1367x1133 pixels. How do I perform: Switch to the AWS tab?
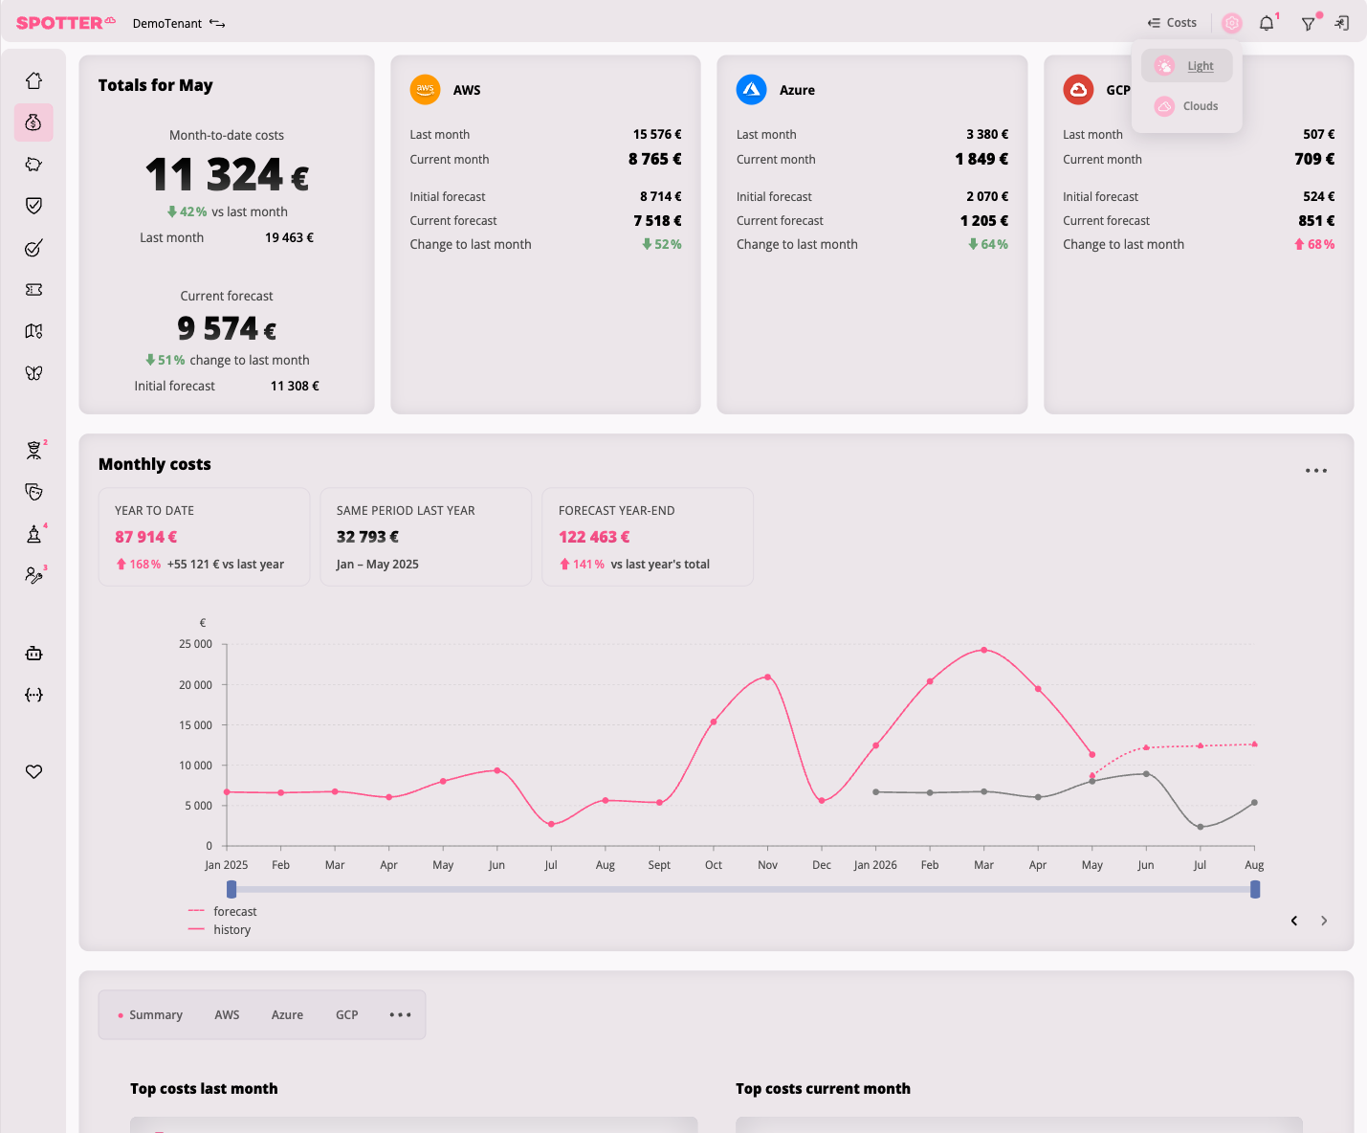(x=227, y=1014)
